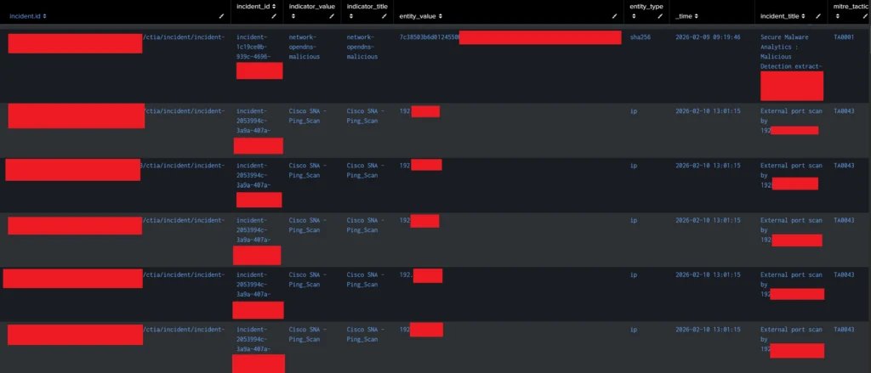Sort using the entity_value sort arrows

coord(440,15)
